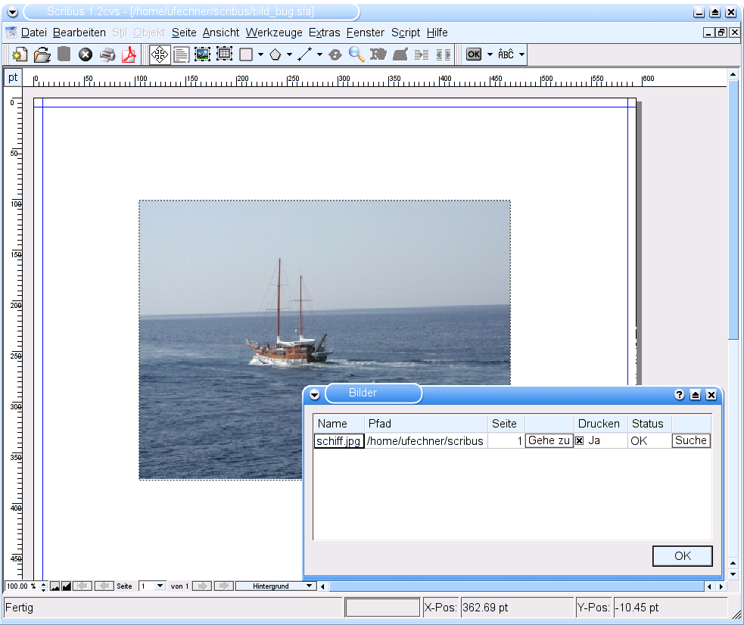The height and width of the screenshot is (625, 744).
Task: Open the Werkzeuge menu
Action: tap(274, 33)
